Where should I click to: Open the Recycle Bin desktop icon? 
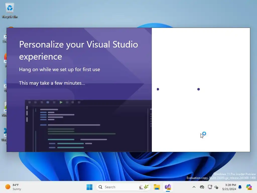tap(10, 11)
